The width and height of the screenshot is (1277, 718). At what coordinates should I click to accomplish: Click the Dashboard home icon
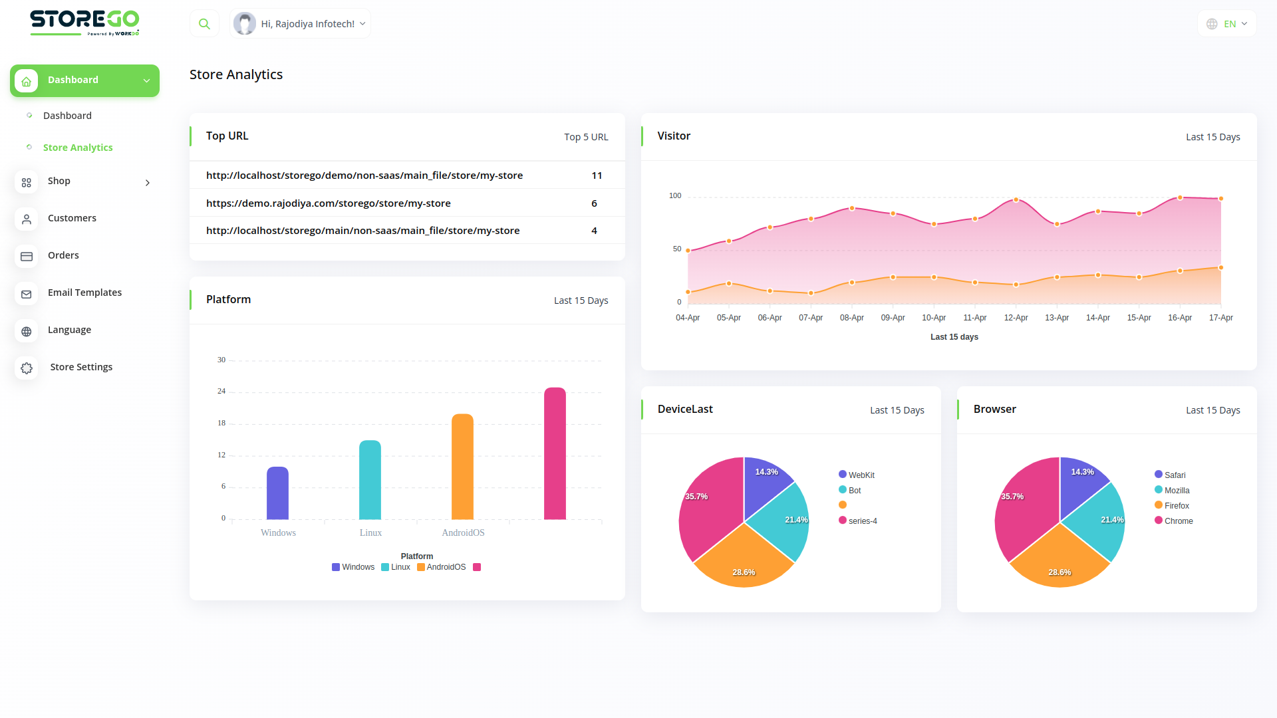(26, 80)
